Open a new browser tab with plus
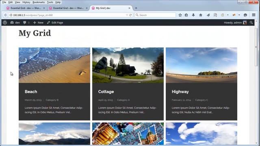Image resolution: width=260 pixels, height=146 pixels. pos(136,8)
